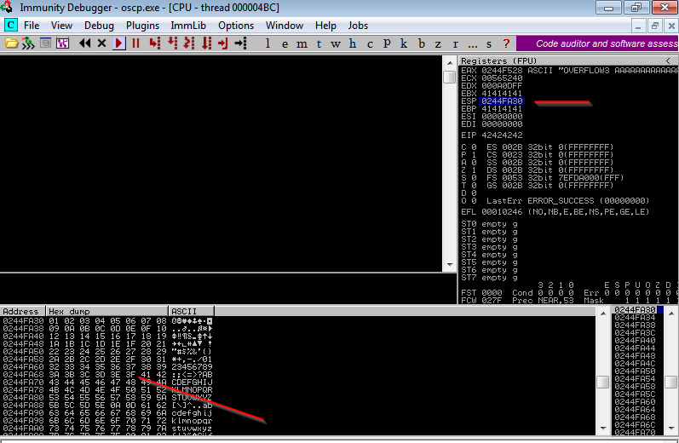The image size is (679, 443).
Task: Click the down arrow of the dump scrollbar
Action: [x=603, y=429]
